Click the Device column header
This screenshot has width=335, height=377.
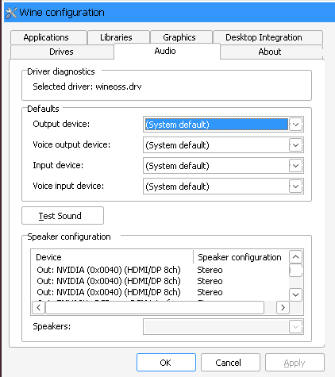pos(113,257)
